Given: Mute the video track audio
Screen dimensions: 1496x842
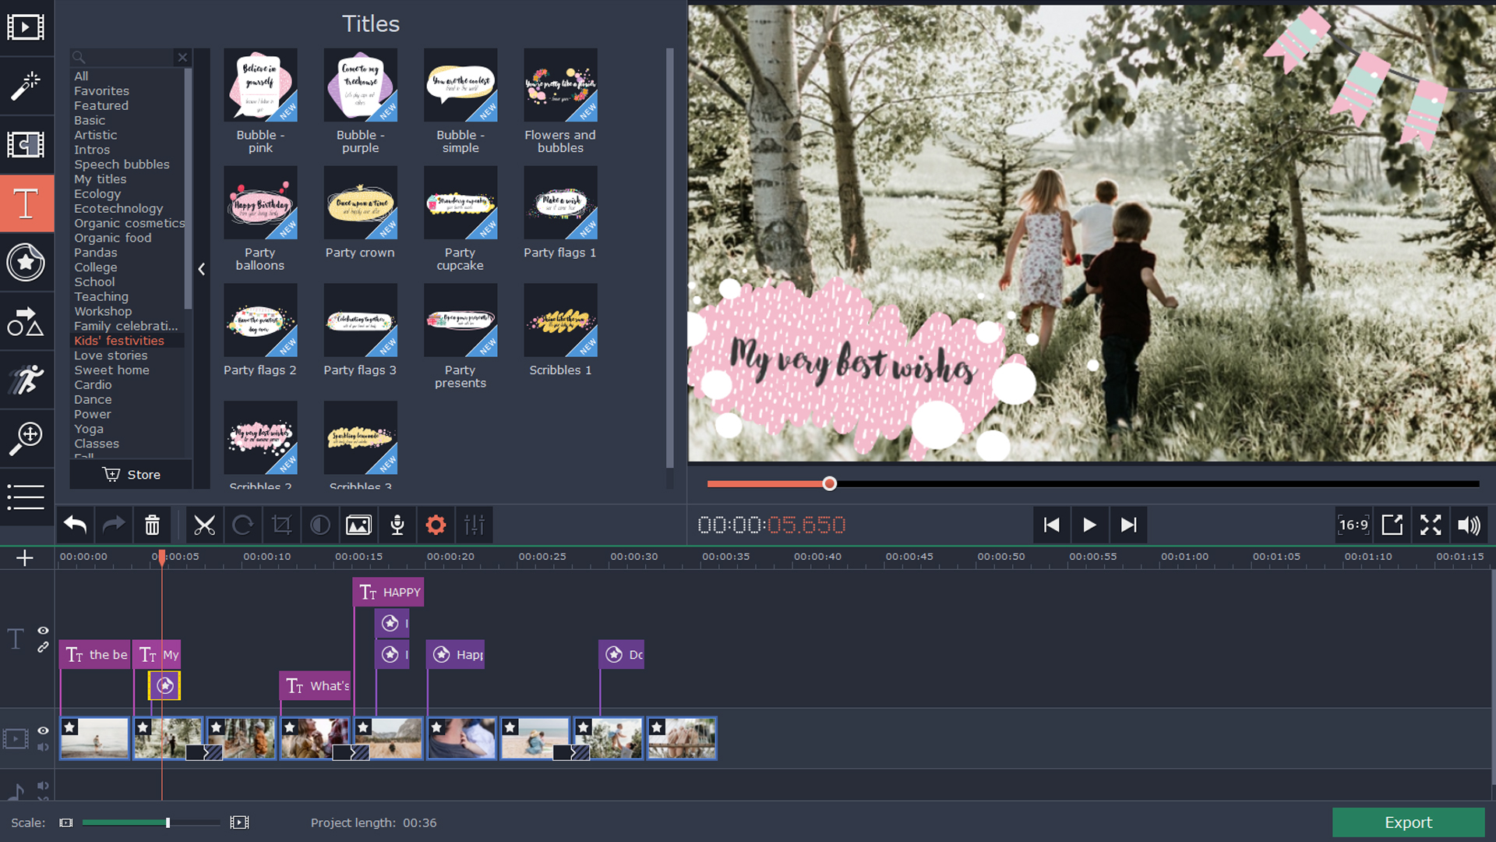Looking at the screenshot, I should [43, 748].
